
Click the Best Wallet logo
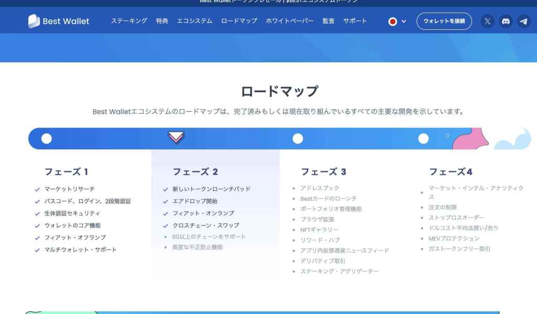coord(59,21)
